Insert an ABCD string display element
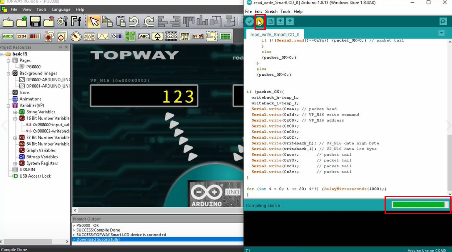Viewport: 452px width, 252px height. 8,36
